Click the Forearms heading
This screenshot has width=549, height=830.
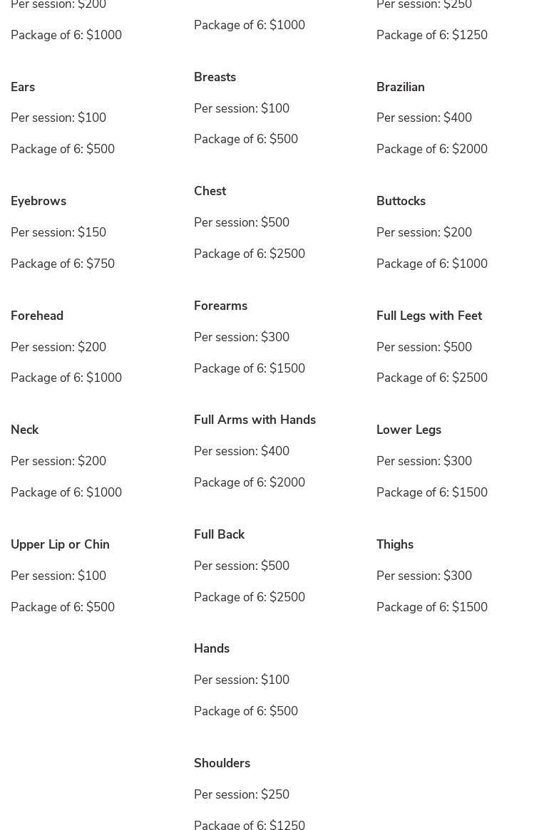point(220,306)
